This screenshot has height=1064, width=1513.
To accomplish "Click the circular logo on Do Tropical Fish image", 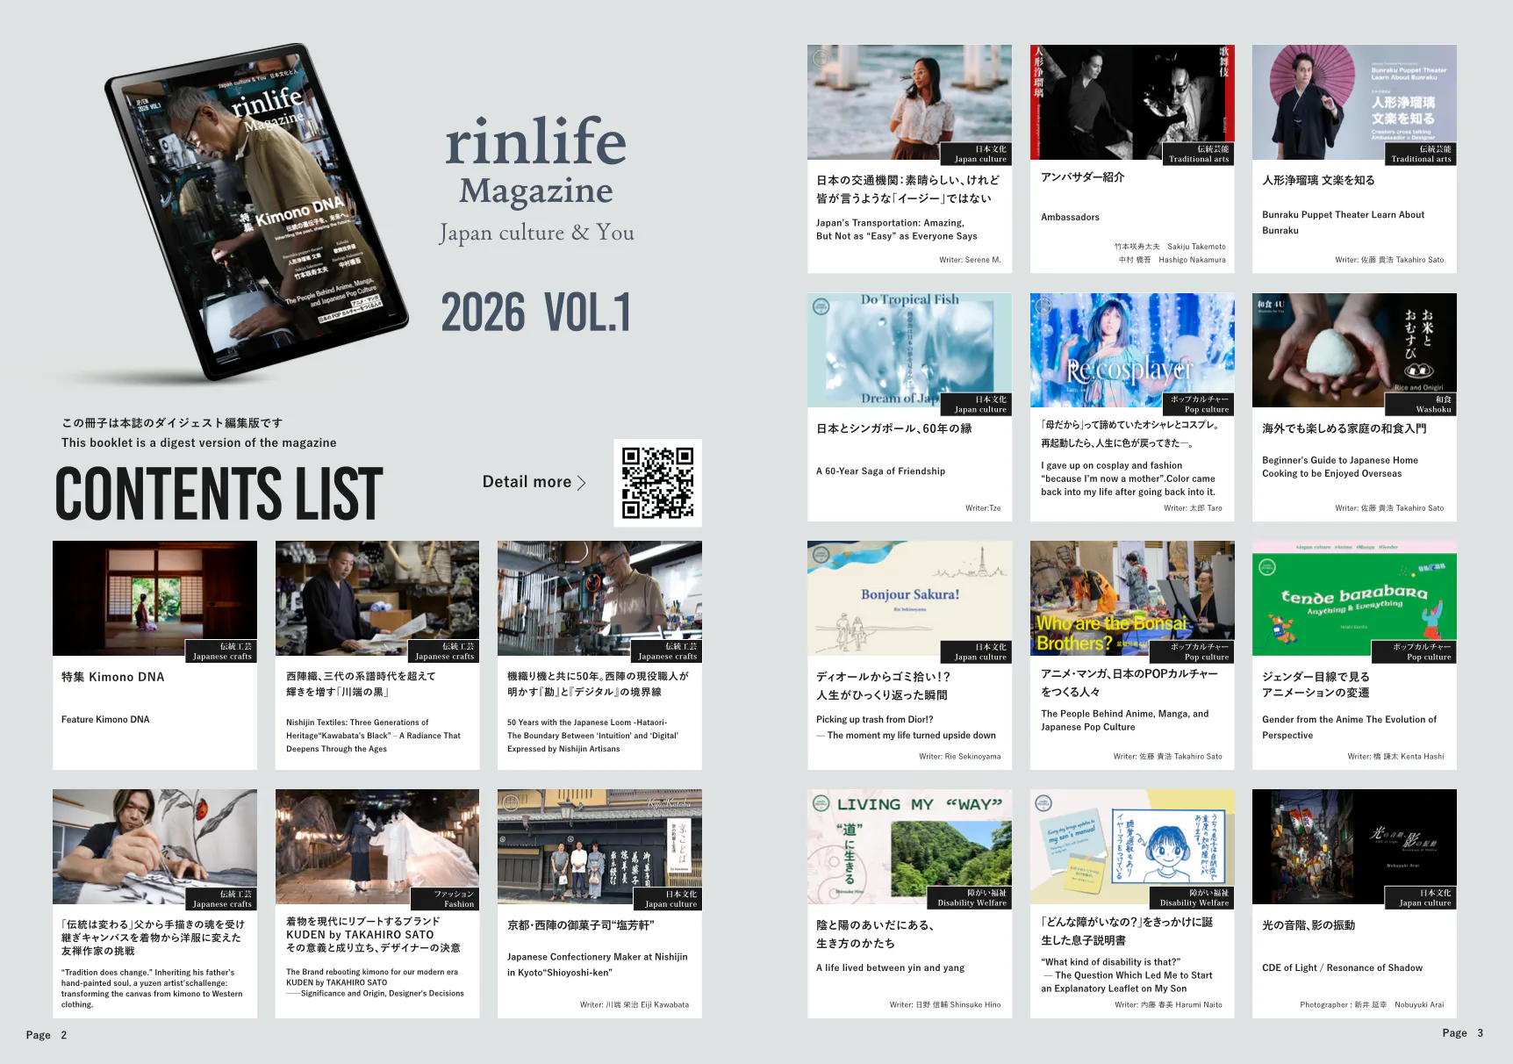I will (821, 307).
